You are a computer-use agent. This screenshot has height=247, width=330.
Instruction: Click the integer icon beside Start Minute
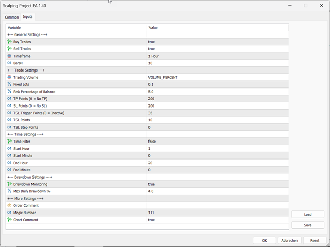tap(9, 155)
